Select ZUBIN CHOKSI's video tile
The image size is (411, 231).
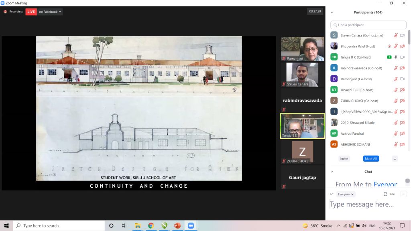[x=303, y=152]
